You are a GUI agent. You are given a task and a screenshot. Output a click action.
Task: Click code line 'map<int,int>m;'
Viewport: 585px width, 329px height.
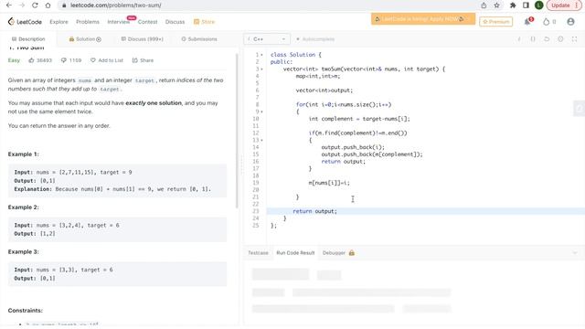tap(318, 76)
